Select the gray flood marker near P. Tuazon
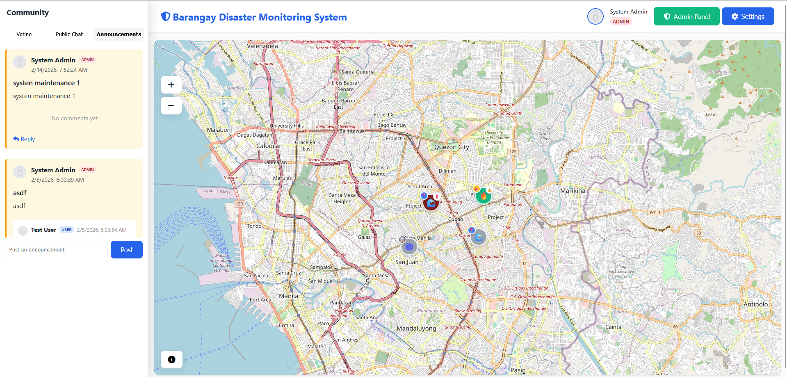 479,237
